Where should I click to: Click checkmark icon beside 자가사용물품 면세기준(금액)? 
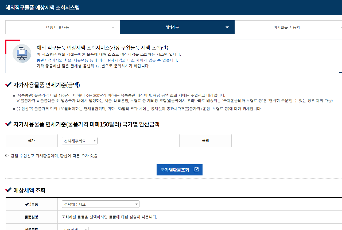point(9,85)
